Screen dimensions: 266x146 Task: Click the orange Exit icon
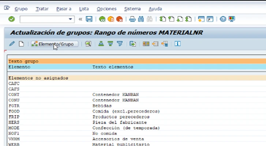111,19
